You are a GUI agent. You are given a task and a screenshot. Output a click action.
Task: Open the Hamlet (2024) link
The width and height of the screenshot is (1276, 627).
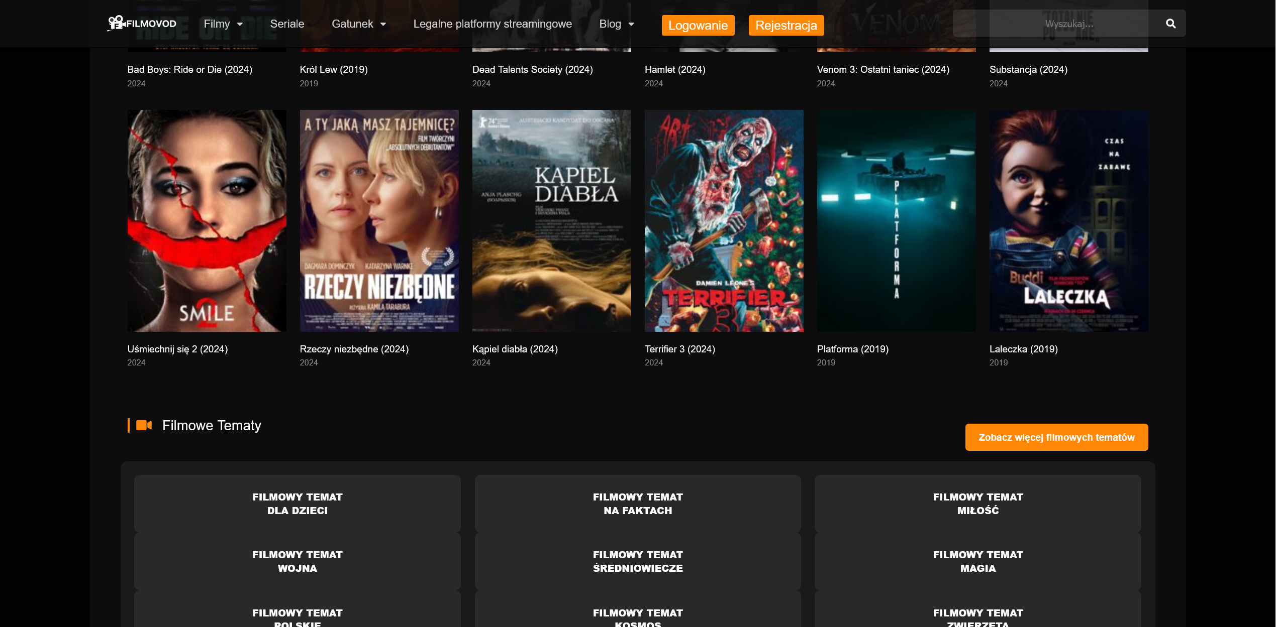pos(675,70)
